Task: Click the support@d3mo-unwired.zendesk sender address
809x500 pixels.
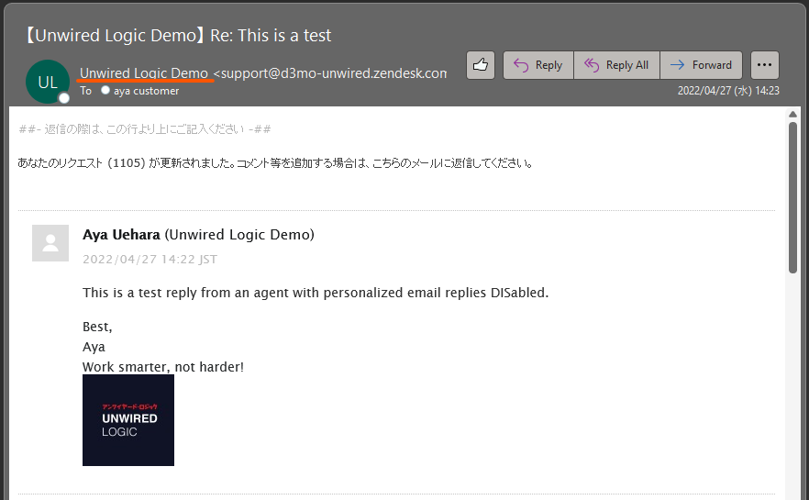Action: pos(330,73)
